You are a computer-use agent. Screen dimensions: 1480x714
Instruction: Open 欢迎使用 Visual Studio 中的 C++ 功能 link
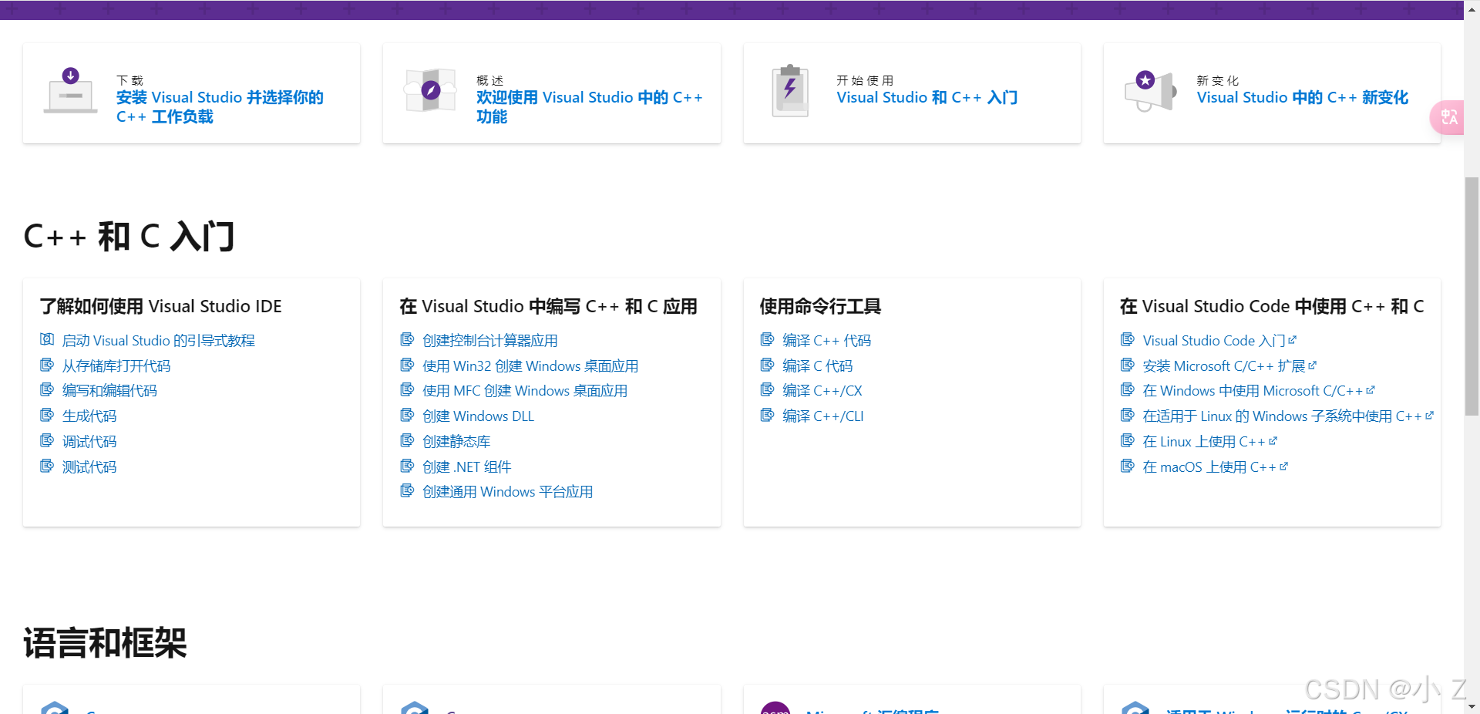pos(589,106)
